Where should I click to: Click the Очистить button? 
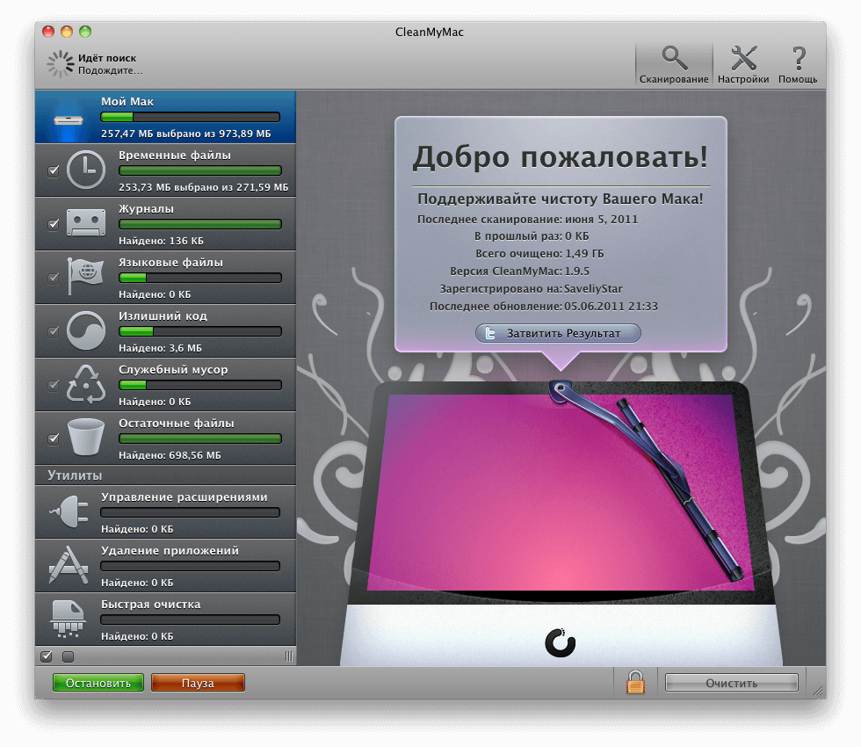[x=731, y=683]
